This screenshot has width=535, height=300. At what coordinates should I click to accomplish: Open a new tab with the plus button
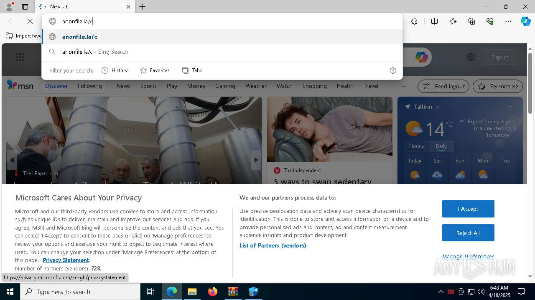coord(143,7)
